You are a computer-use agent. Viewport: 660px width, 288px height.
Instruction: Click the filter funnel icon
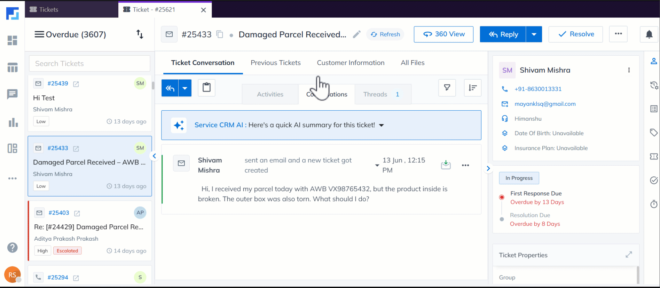coord(447,88)
